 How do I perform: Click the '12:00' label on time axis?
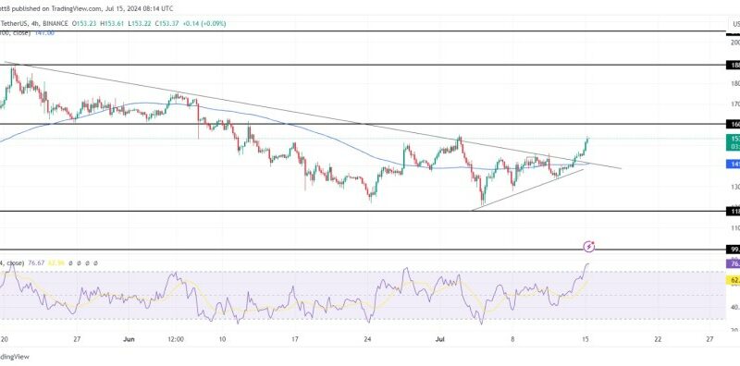(x=175, y=338)
